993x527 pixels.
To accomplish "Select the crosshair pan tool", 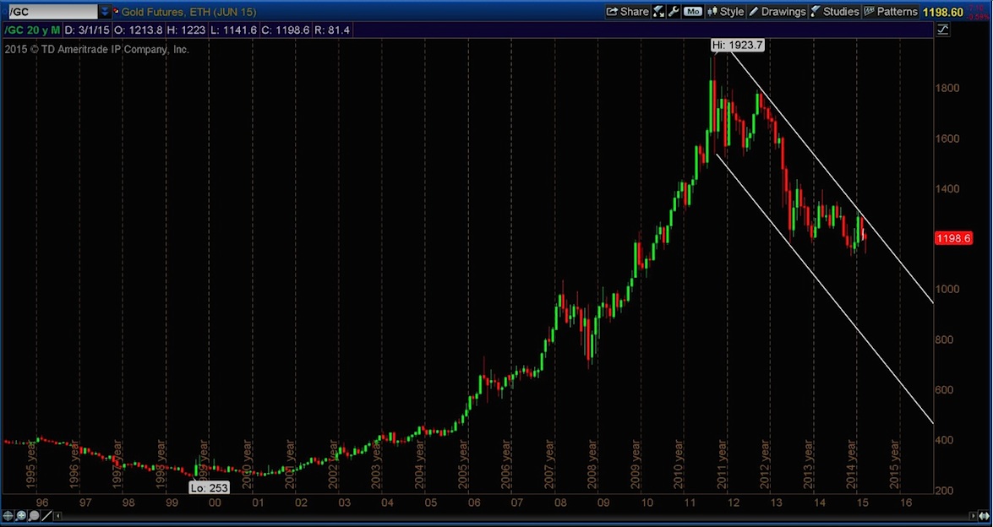I will (x=8, y=516).
